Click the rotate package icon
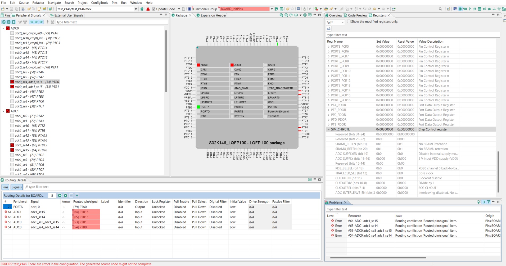This screenshot has width=506, height=266. tap(291, 15)
